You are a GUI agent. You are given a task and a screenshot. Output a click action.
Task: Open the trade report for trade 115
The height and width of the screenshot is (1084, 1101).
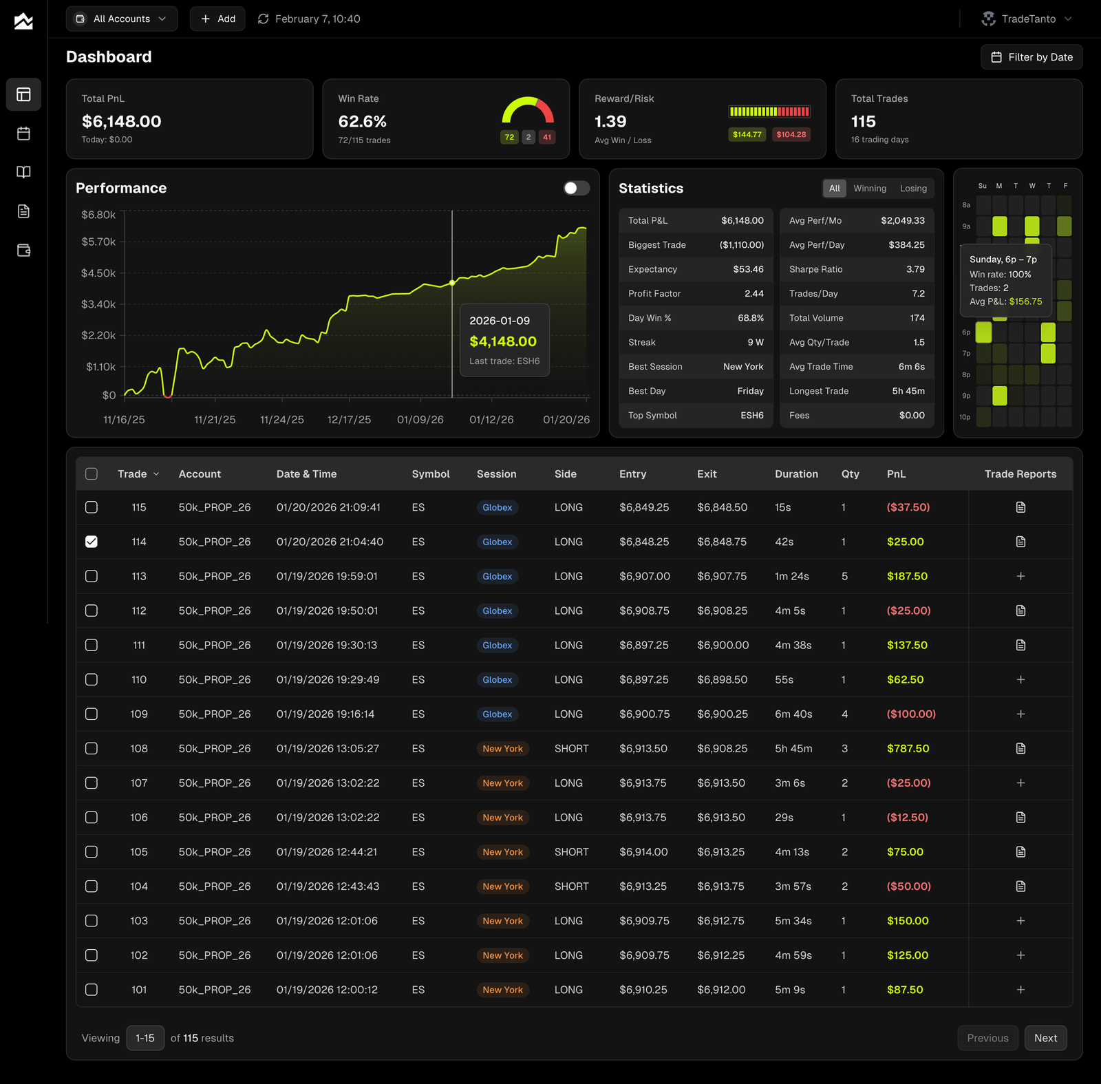tap(1020, 507)
